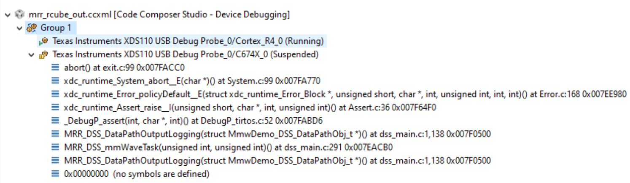Image resolution: width=630 pixels, height=183 pixels.
Task: Select xdc_runtime_Assert_raise__I at Assert.c:36 frame
Action: coord(250,108)
